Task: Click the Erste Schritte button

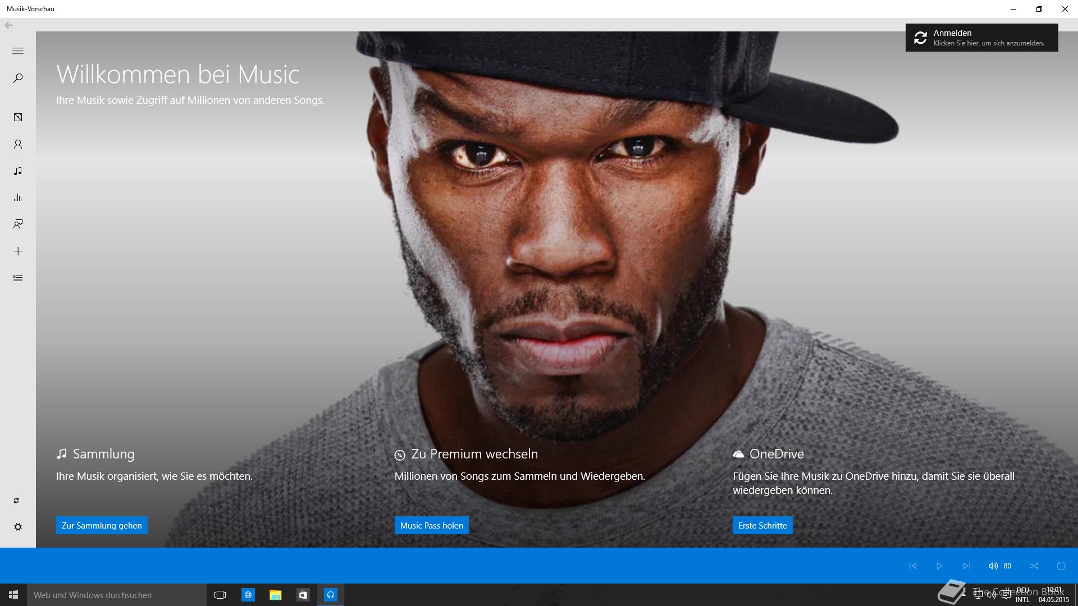Action: point(762,525)
